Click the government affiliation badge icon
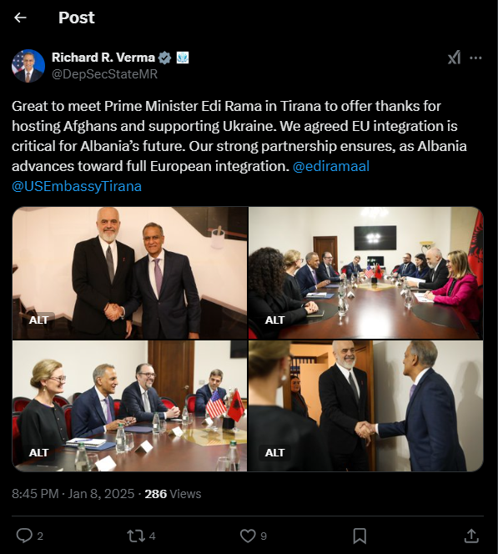The width and height of the screenshot is (498, 554). (182, 58)
